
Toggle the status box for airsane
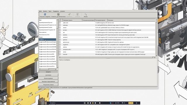coord(60,30)
